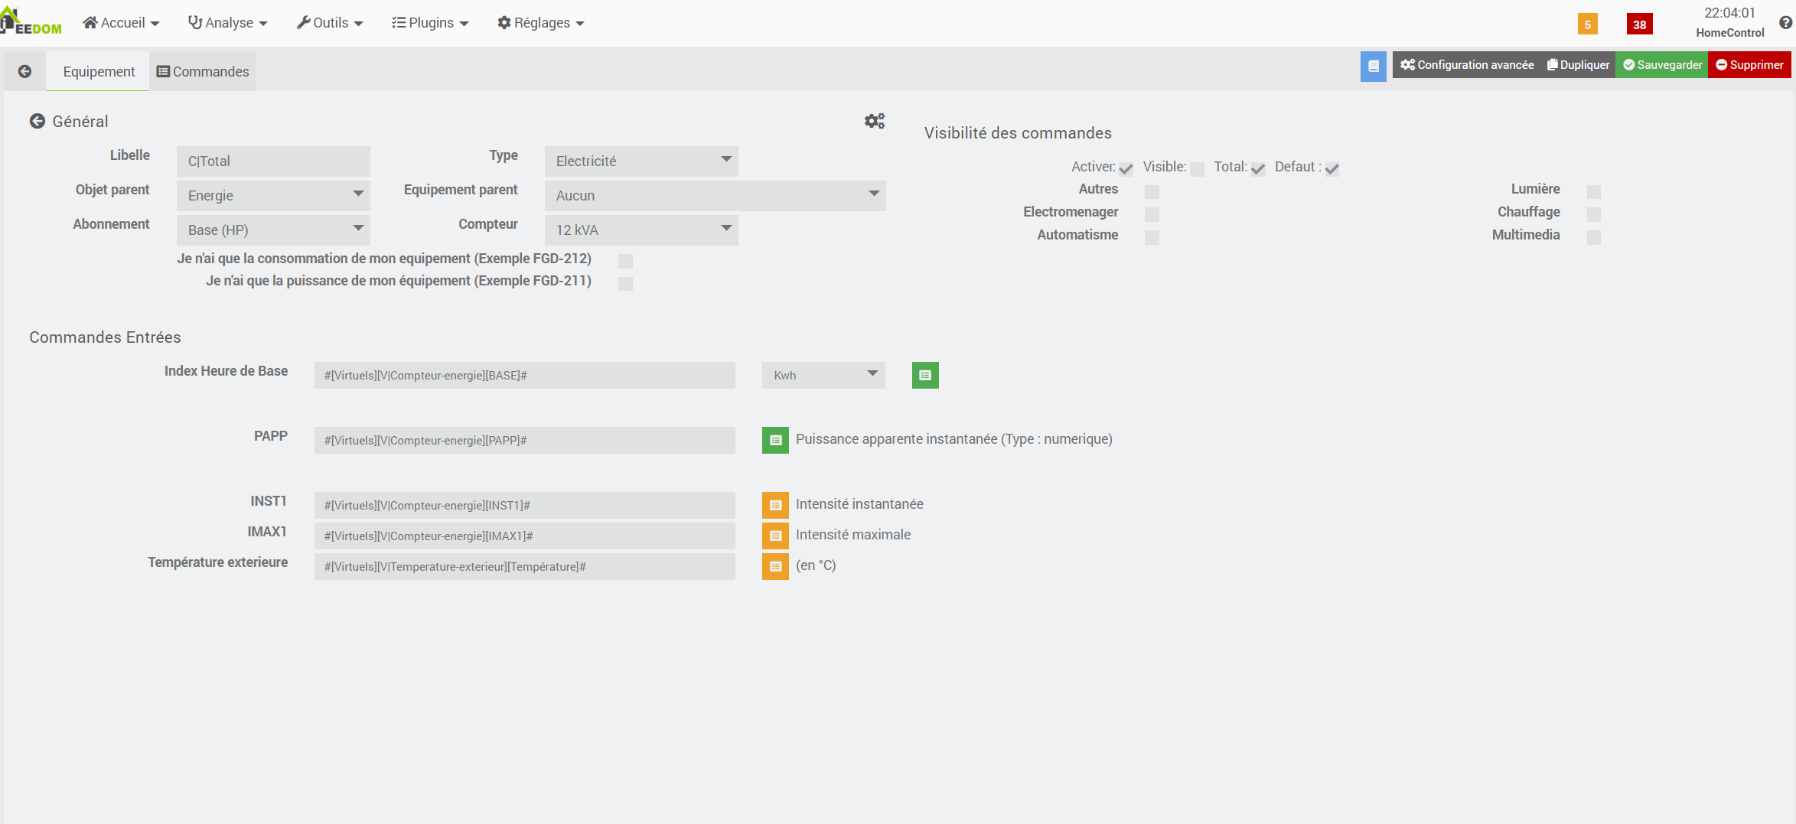Click the orange command picker for IMAX1
The image size is (1796, 824).
[x=775, y=536]
